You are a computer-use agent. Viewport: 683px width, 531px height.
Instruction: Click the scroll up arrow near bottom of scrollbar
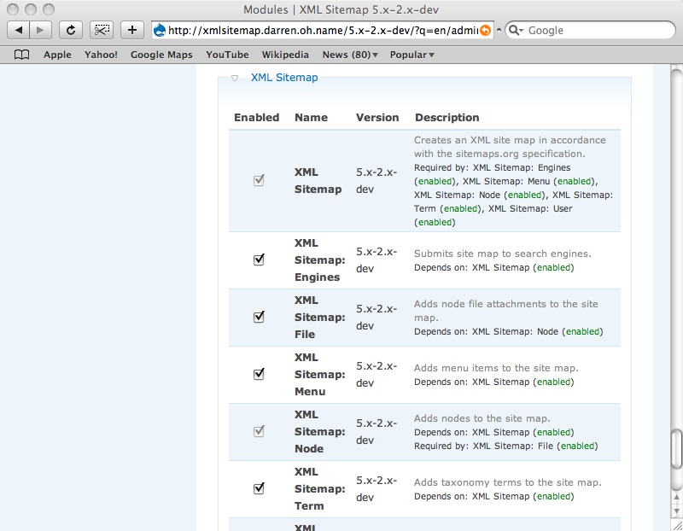676,497
